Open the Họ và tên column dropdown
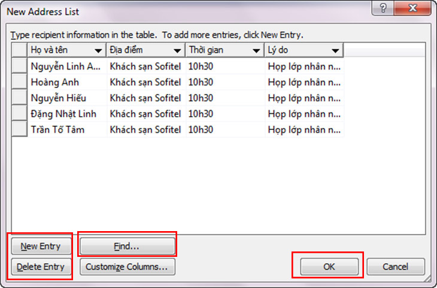Screen dimensions: 437x288 97,50
